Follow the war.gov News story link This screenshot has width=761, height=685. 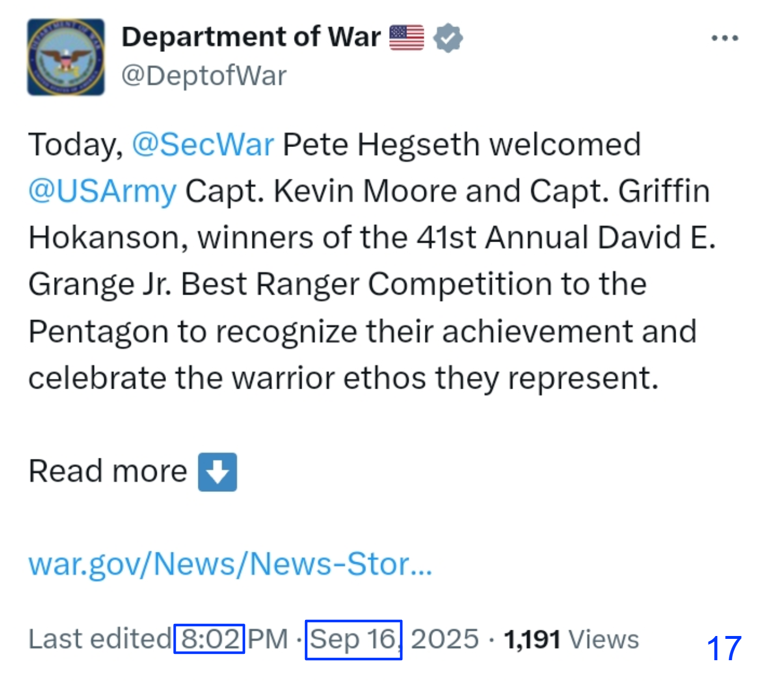tap(230, 563)
